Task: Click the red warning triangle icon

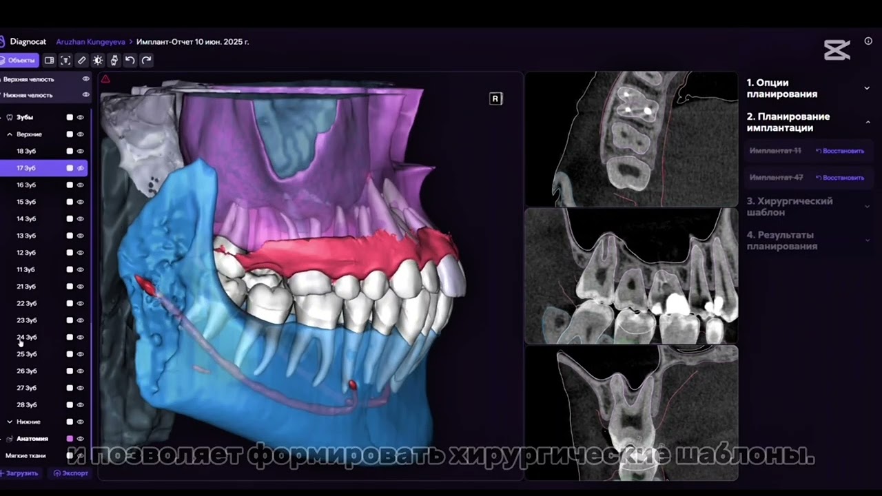Action: (105, 79)
